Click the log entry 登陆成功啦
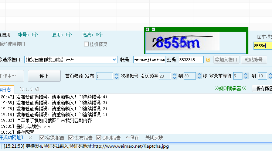The image size is (272, 151). point(25,126)
